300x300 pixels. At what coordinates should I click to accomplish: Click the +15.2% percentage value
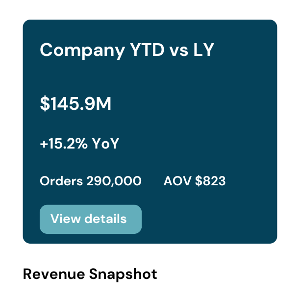[64, 144]
